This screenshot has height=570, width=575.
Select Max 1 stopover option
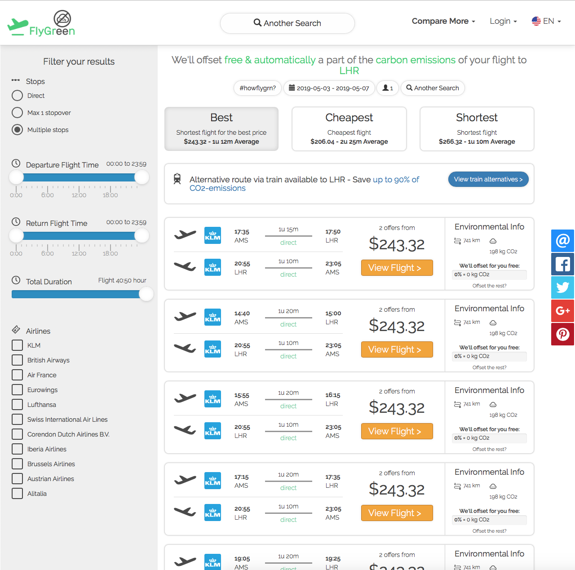tap(17, 113)
